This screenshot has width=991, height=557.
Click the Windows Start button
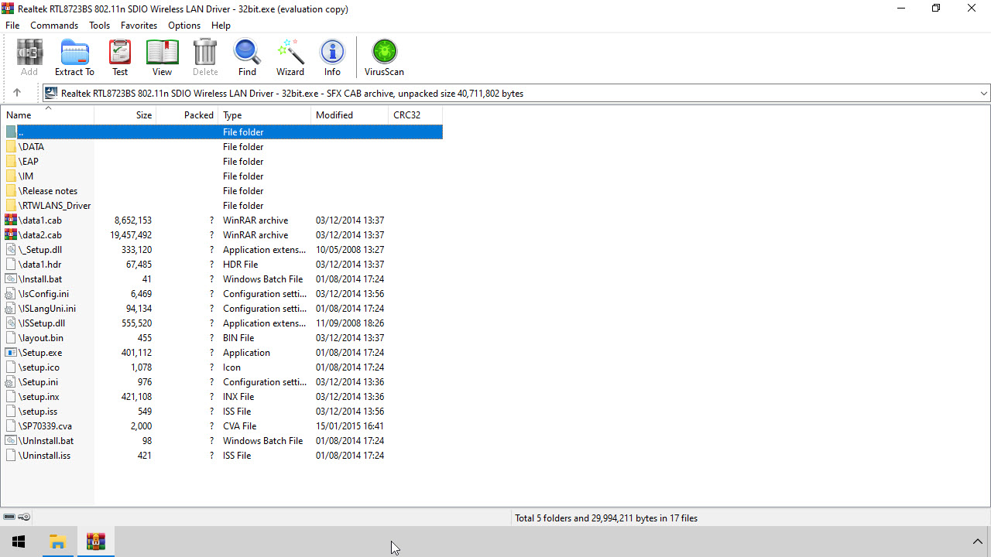(19, 542)
